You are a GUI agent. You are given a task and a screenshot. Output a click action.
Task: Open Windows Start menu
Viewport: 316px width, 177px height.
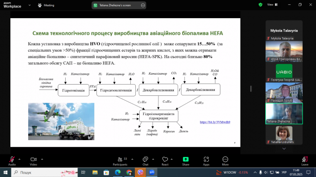click(x=5, y=173)
